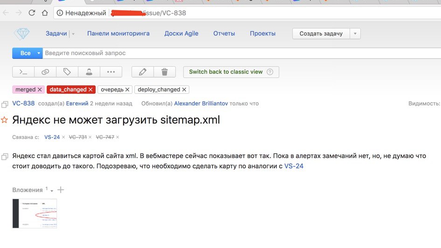Click Switch back to classic view
The width and height of the screenshot is (441, 248).
(226, 72)
